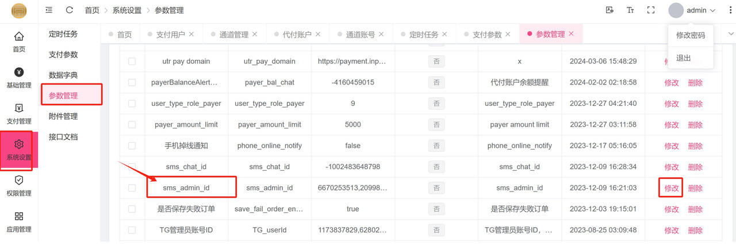Open 应用管理 grid icon in sidebar
The height and width of the screenshot is (249, 736).
[19, 222]
